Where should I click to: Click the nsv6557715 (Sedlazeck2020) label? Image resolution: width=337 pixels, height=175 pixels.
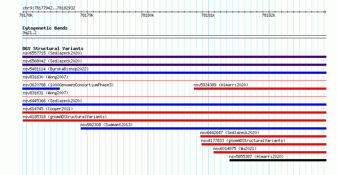[x=52, y=53]
